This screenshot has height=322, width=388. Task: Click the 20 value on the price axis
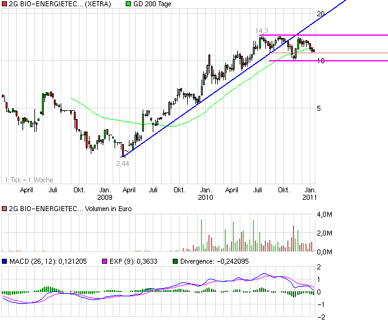(x=320, y=14)
